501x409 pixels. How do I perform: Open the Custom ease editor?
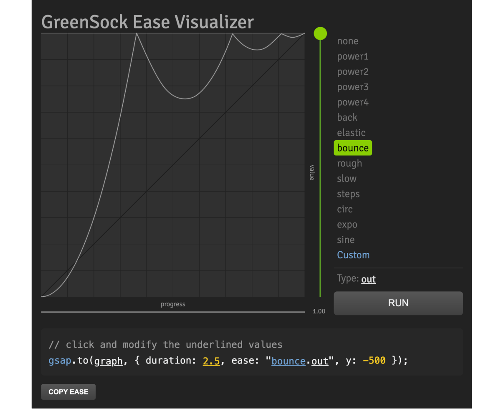click(353, 255)
